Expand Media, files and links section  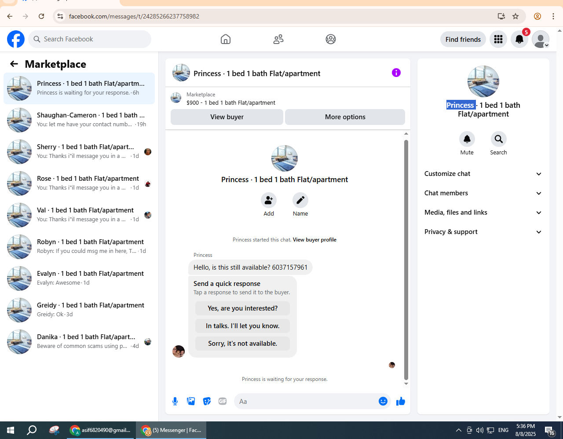coord(483,212)
